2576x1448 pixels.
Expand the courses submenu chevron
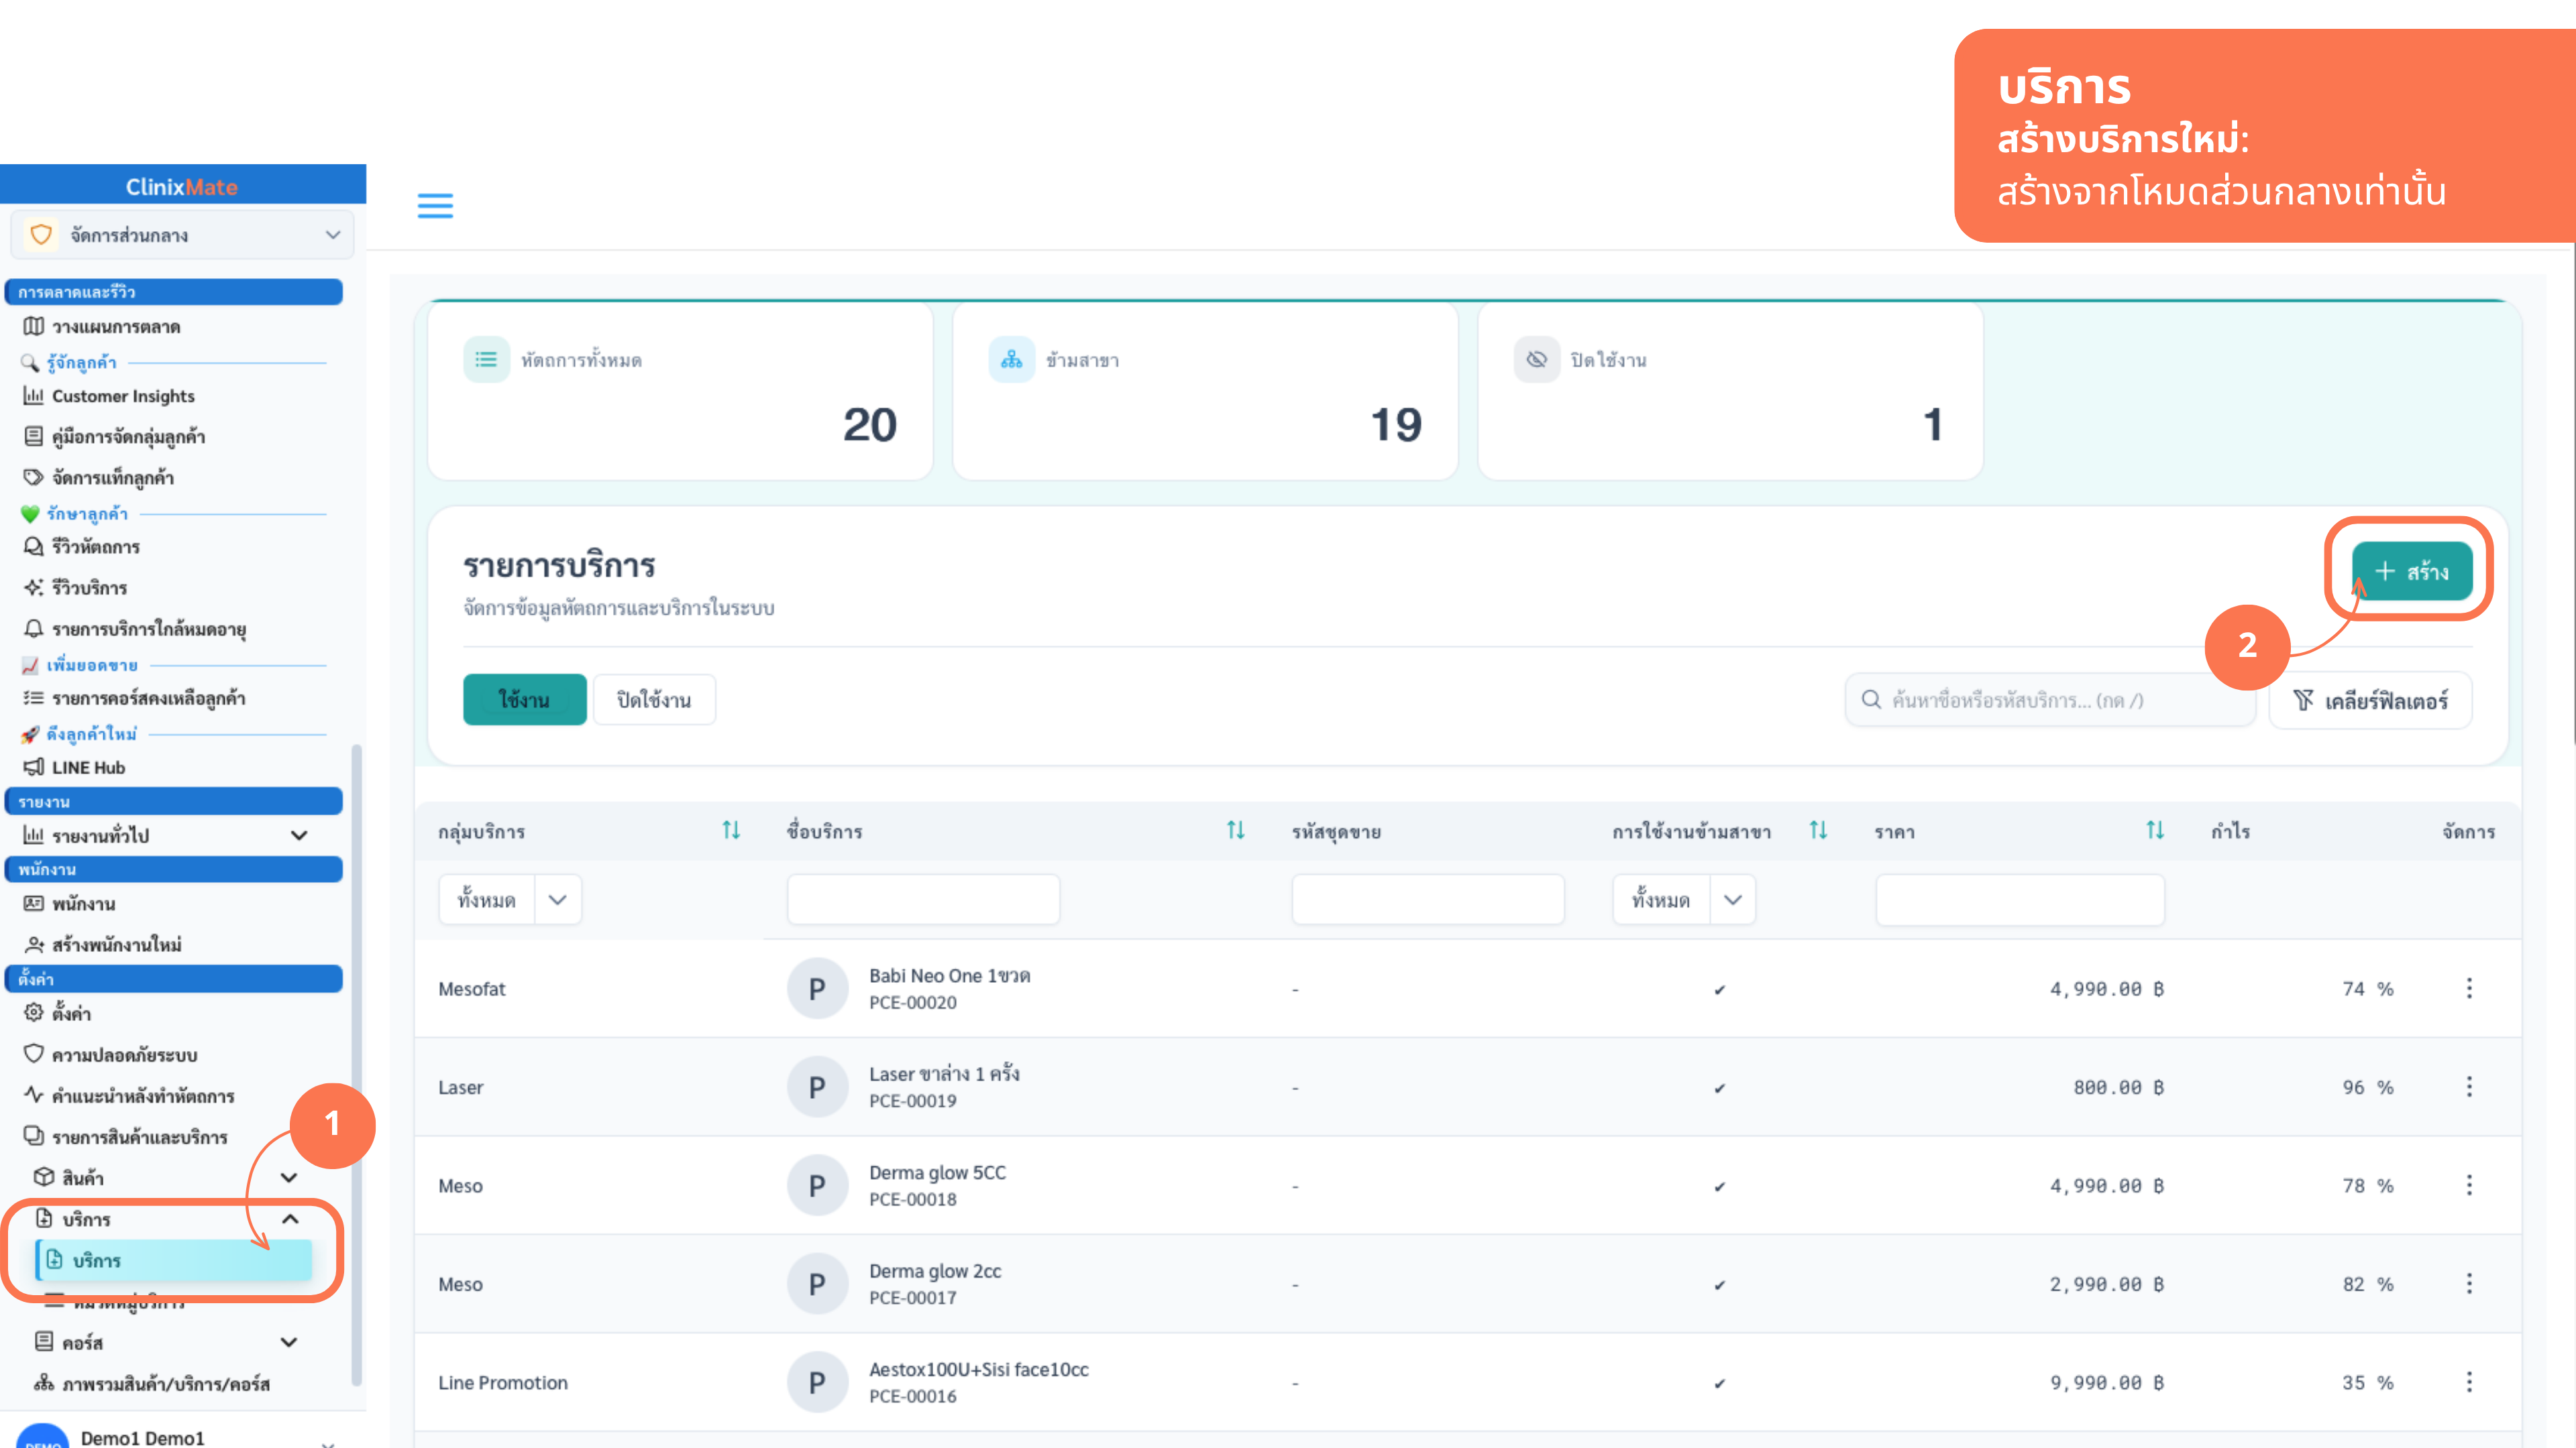click(x=289, y=1342)
